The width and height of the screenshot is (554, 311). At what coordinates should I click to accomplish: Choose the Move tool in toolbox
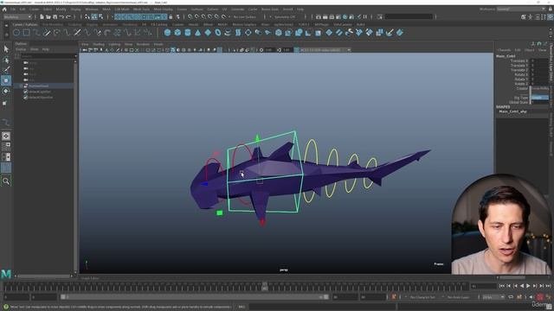coord(6,80)
